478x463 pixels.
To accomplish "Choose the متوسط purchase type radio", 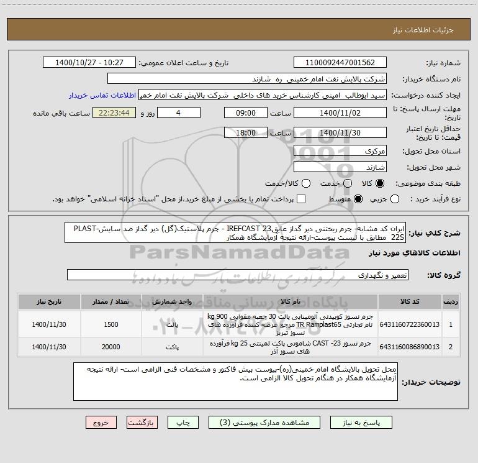I will [x=358, y=199].
